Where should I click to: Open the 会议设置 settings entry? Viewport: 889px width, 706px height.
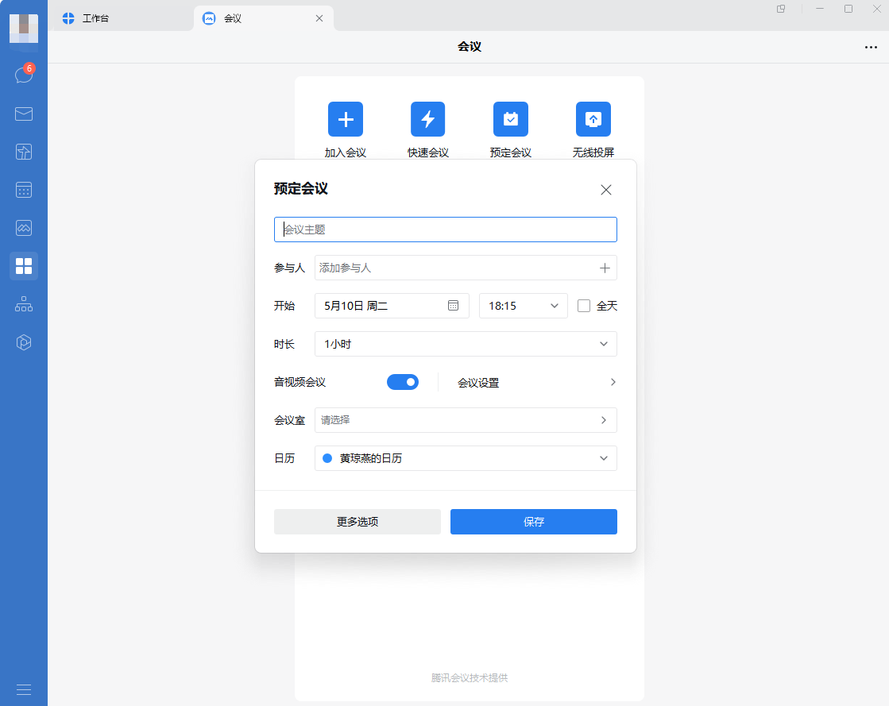point(536,383)
